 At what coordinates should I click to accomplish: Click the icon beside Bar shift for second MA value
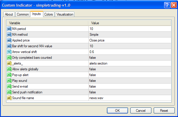pyautogui.click(x=9, y=46)
